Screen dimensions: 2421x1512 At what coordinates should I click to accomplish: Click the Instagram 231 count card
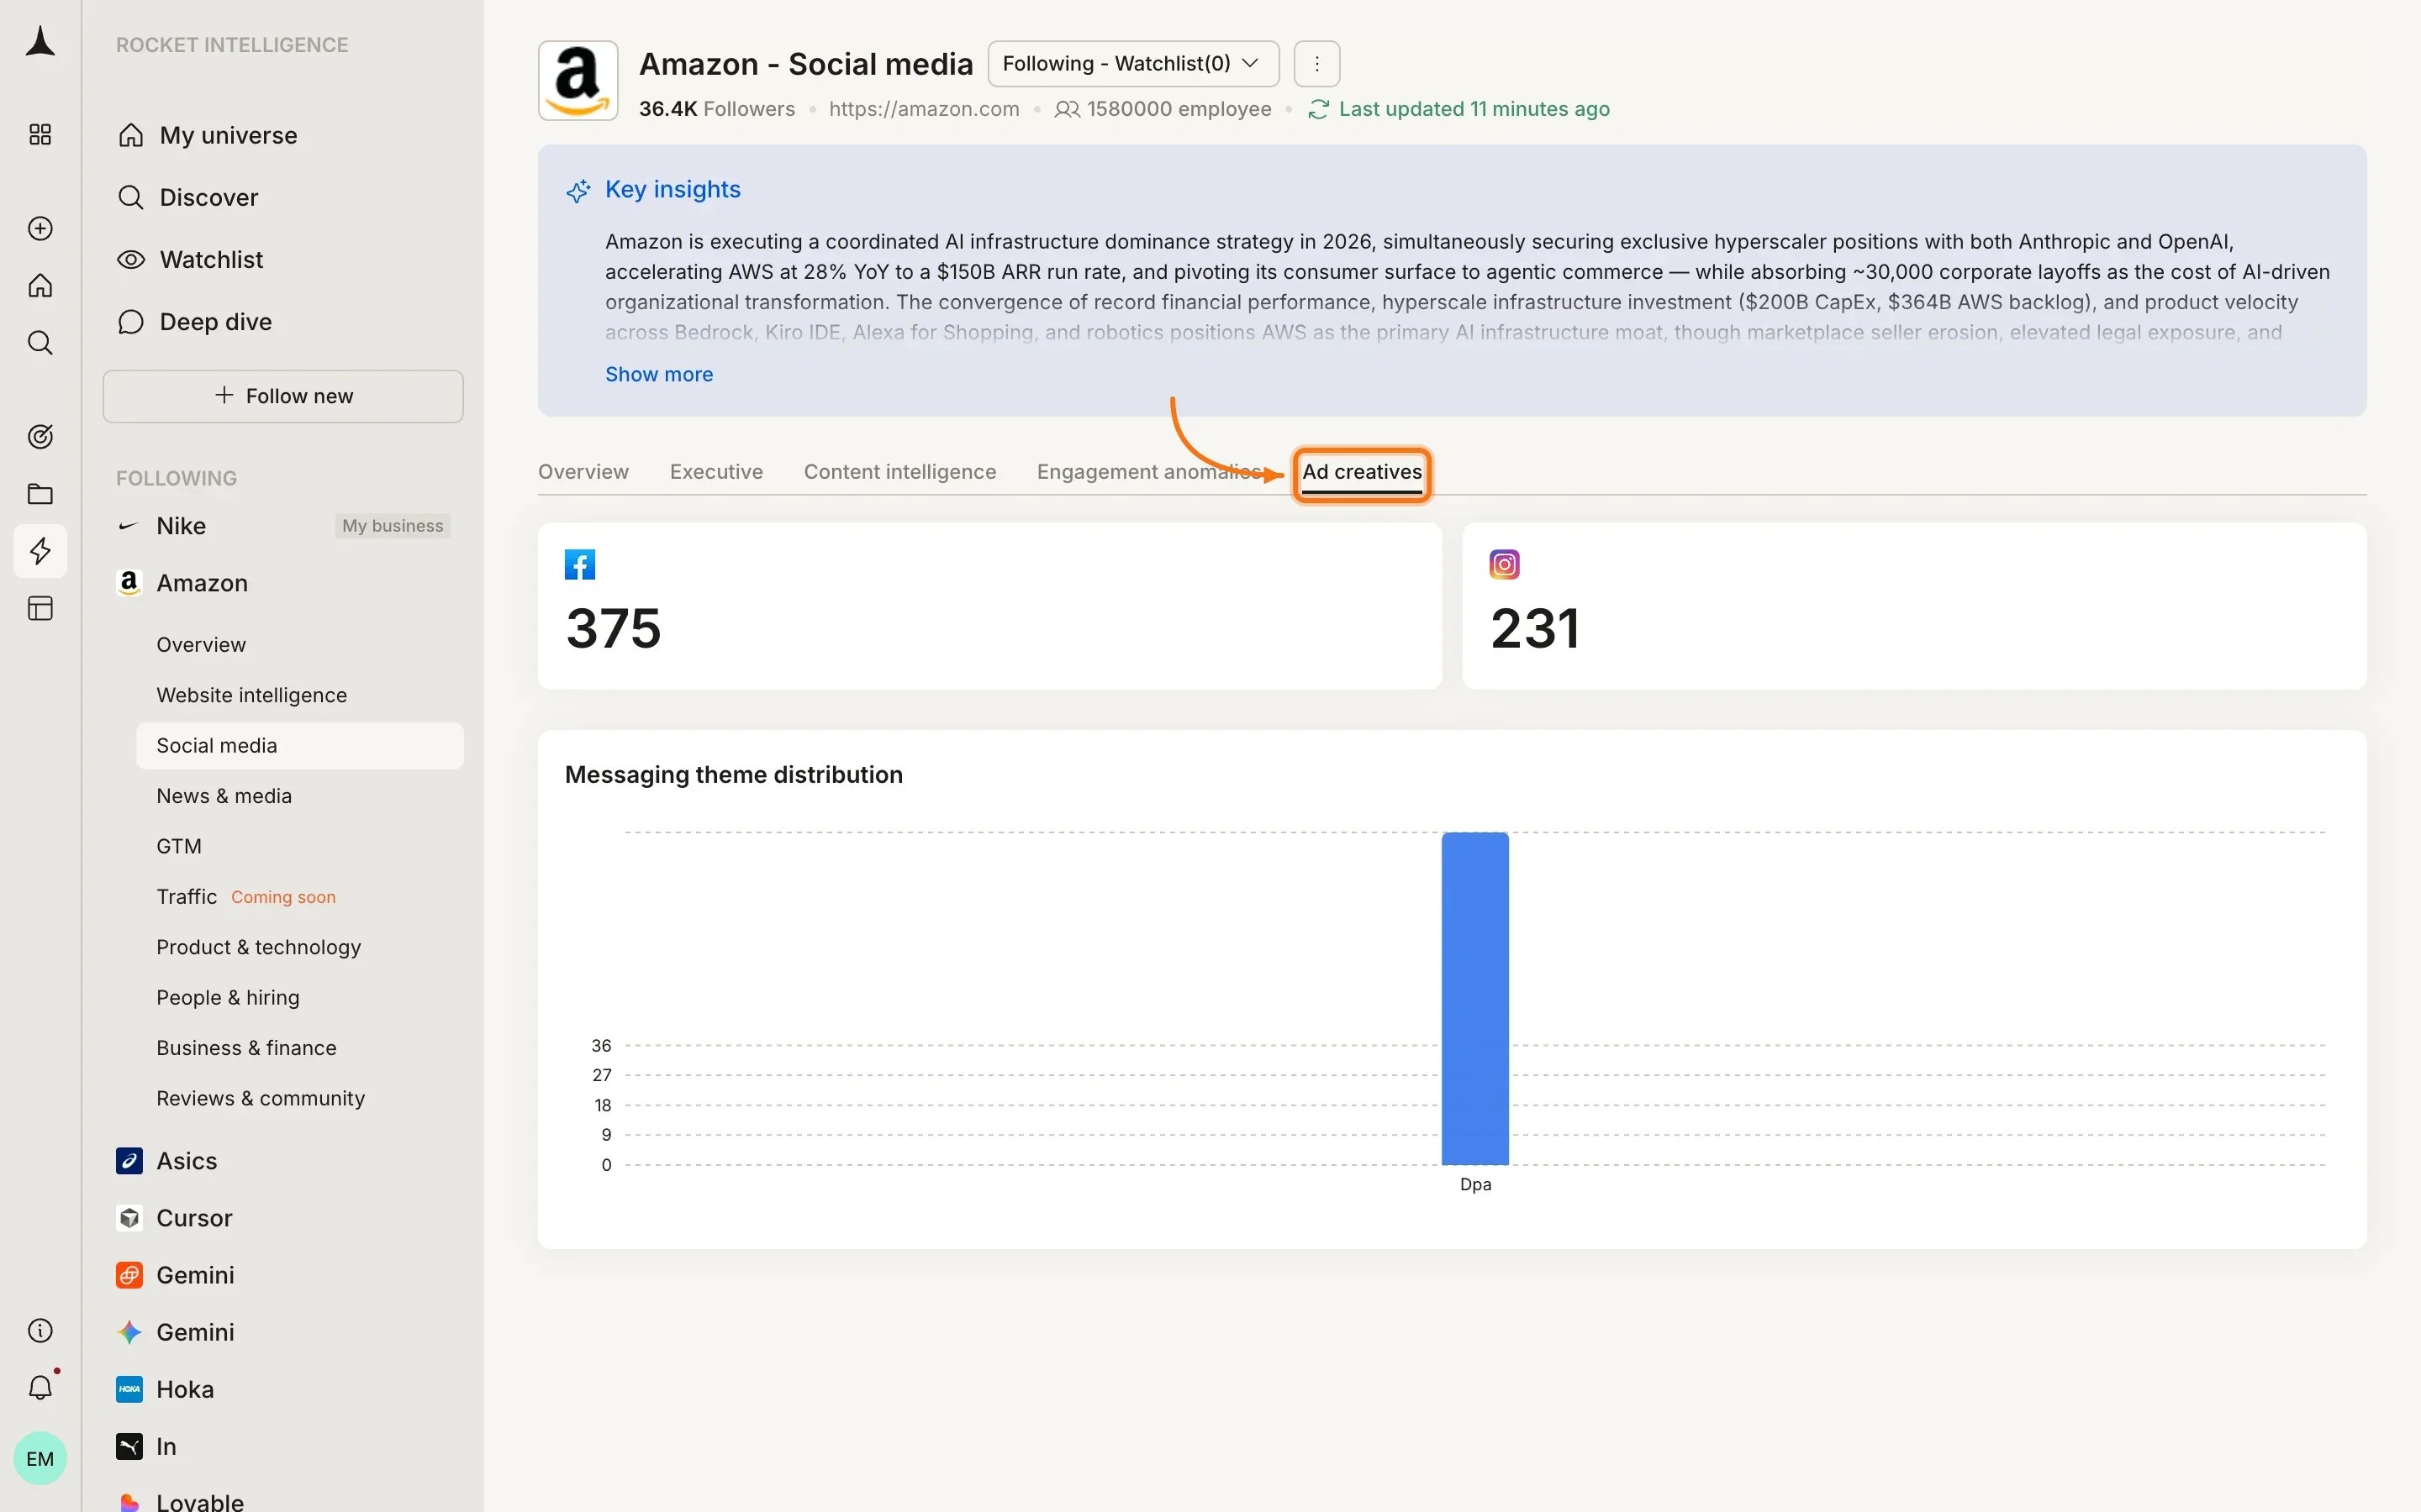pyautogui.click(x=1914, y=606)
